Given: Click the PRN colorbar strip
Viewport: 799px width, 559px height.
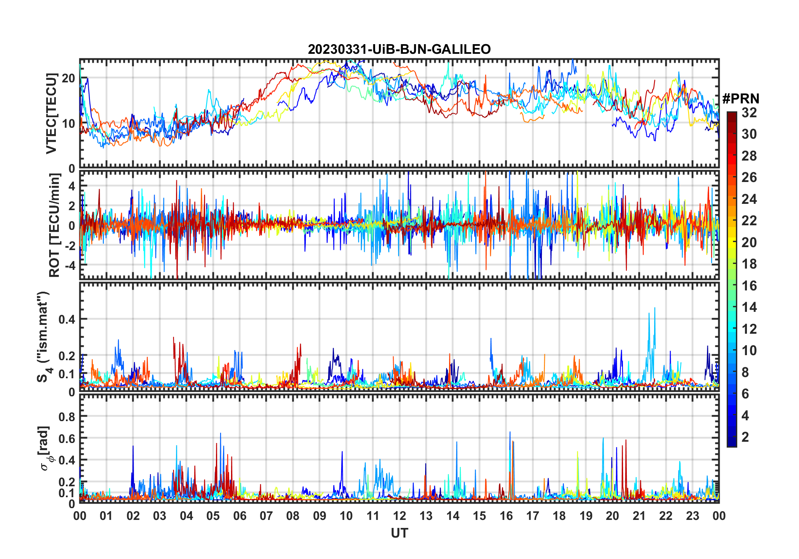Looking at the screenshot, I should pos(732,279).
